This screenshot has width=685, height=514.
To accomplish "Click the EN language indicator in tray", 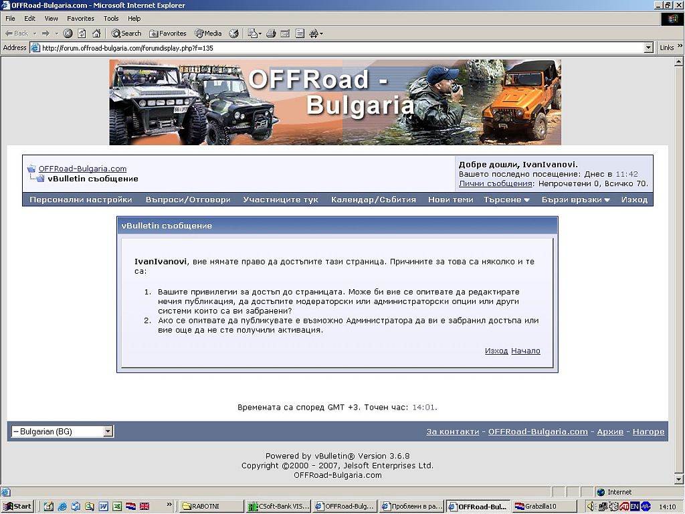I will [x=634, y=506].
